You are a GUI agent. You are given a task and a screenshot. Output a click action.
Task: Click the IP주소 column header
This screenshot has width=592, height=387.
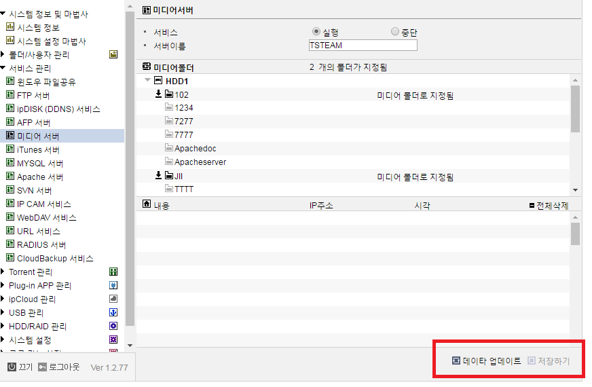[321, 206]
